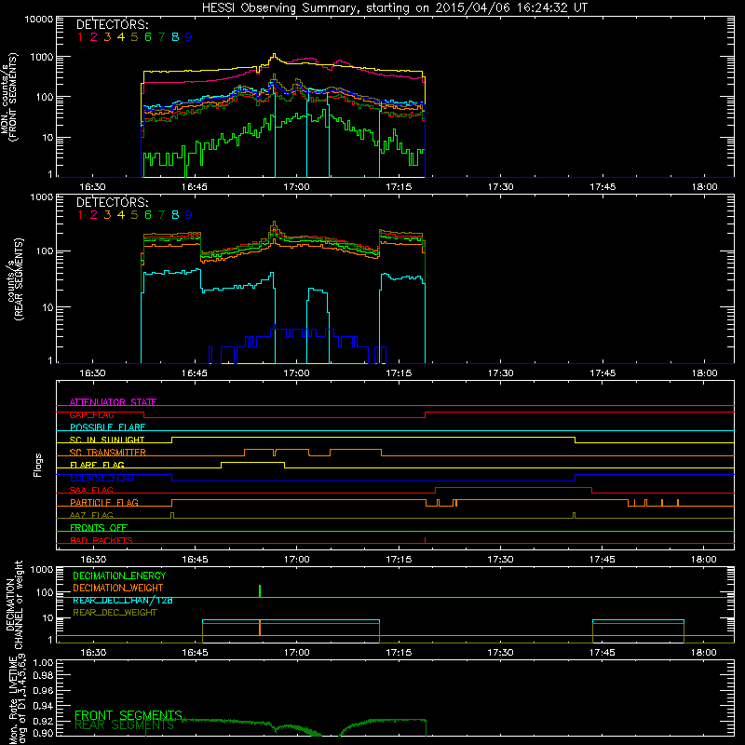Click the raised red SAA_FLAG segment
Screen dimensions: 745x745
[514, 487]
